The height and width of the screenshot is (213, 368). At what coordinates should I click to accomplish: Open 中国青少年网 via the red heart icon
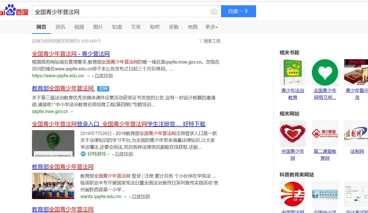click(293, 133)
